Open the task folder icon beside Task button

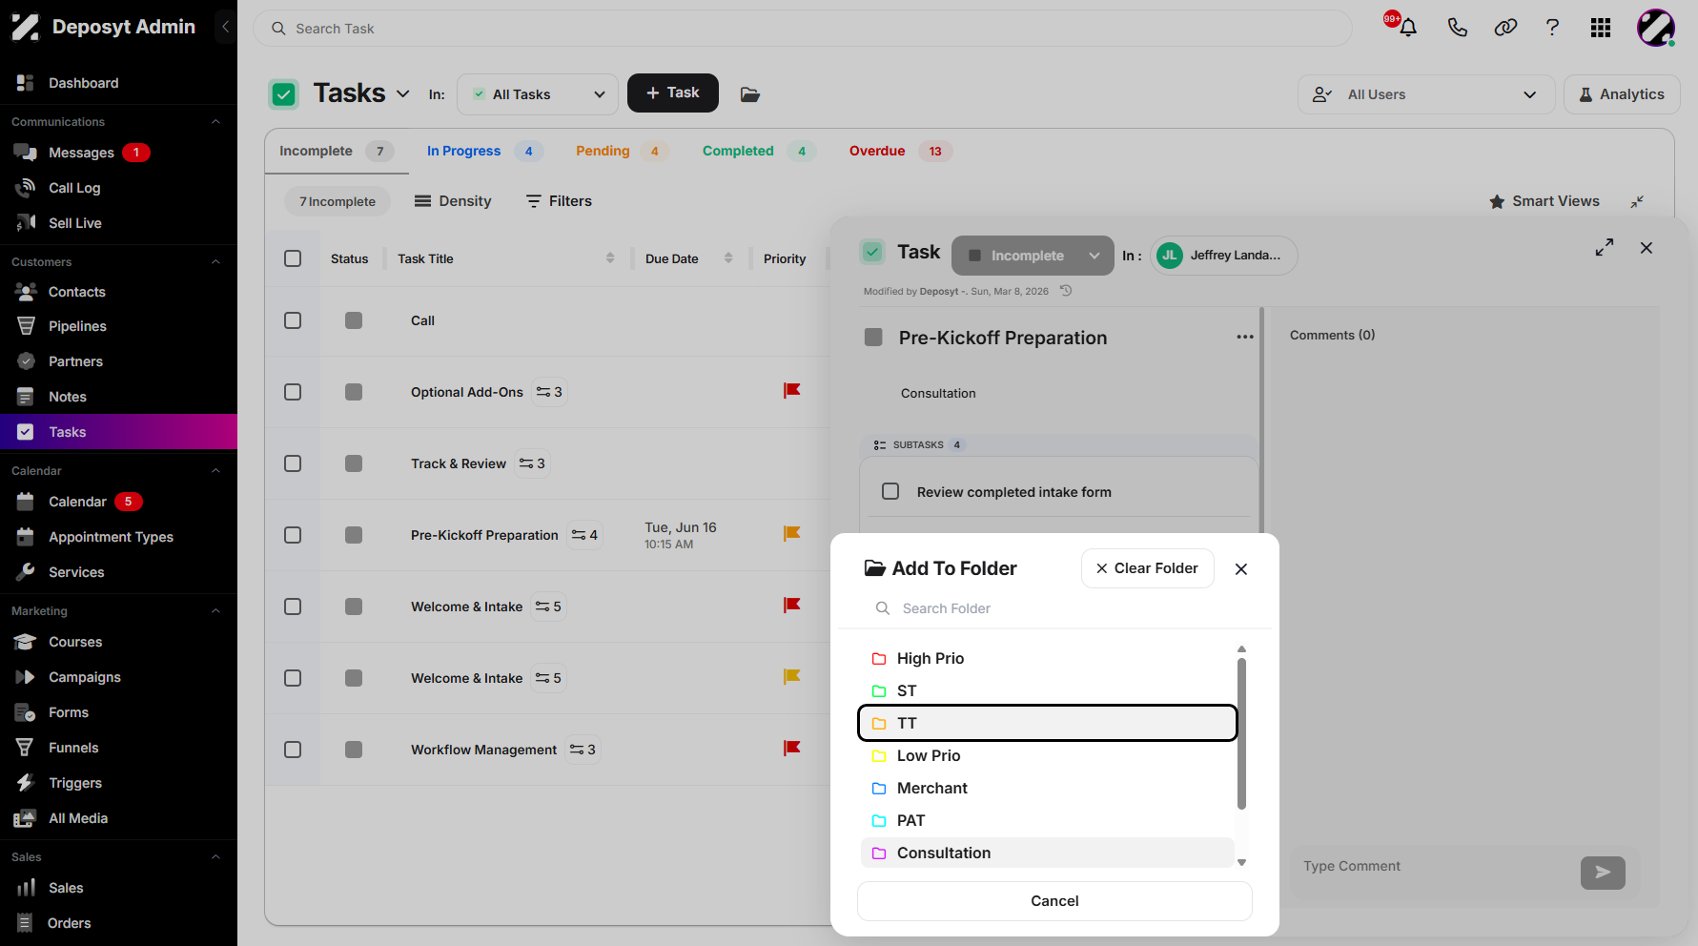coord(750,94)
